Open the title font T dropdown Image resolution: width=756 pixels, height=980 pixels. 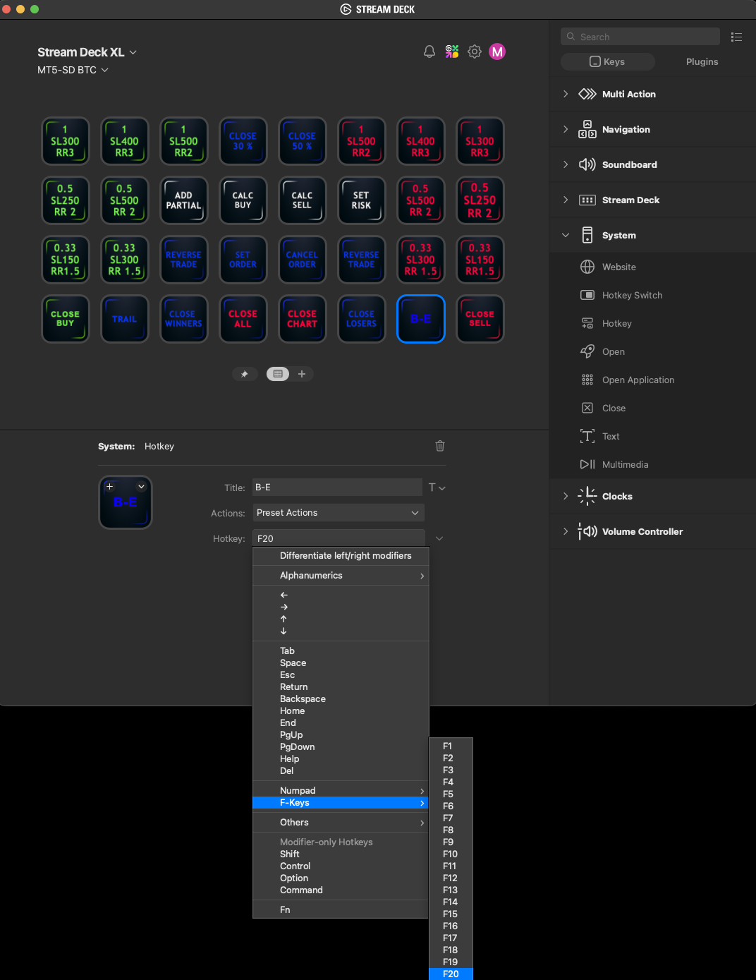[437, 488]
